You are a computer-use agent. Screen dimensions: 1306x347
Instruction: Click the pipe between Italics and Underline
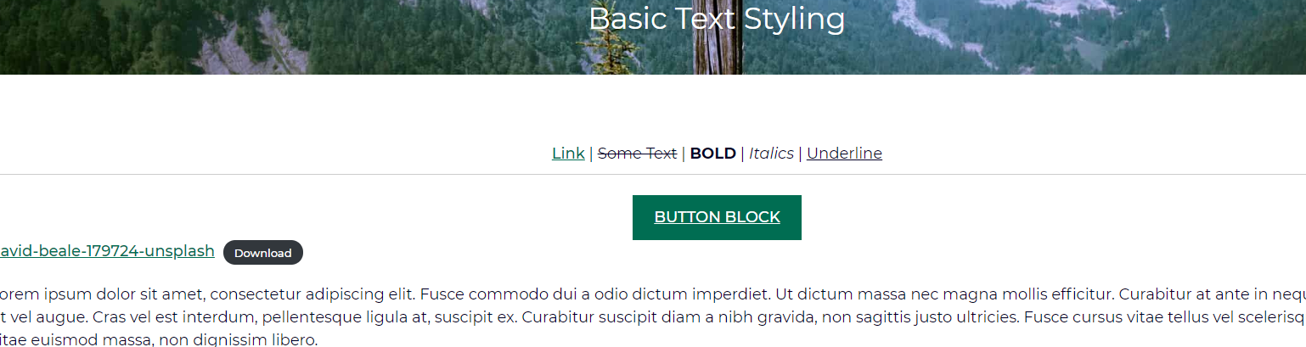click(x=800, y=154)
